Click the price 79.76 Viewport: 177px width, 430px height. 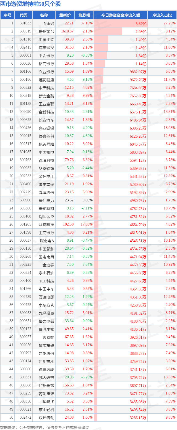(69, 160)
